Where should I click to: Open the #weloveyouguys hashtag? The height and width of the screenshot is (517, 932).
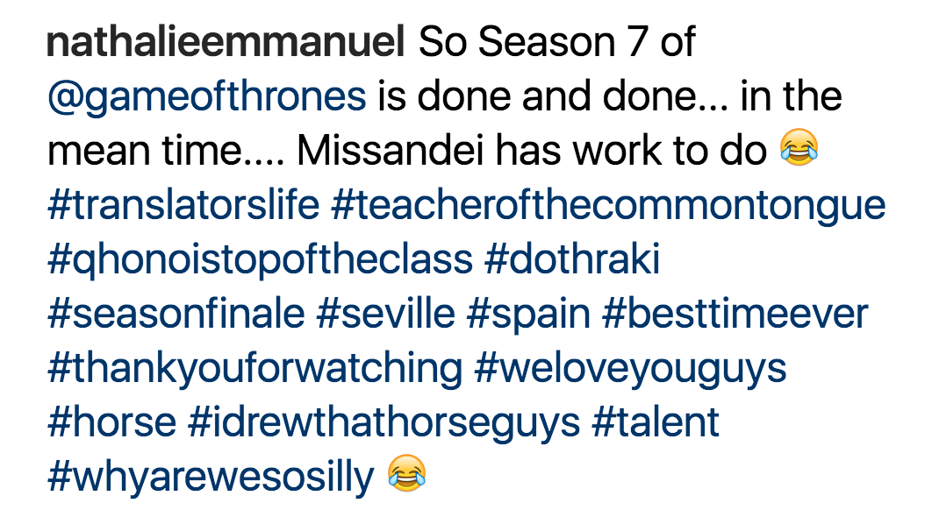(x=630, y=371)
